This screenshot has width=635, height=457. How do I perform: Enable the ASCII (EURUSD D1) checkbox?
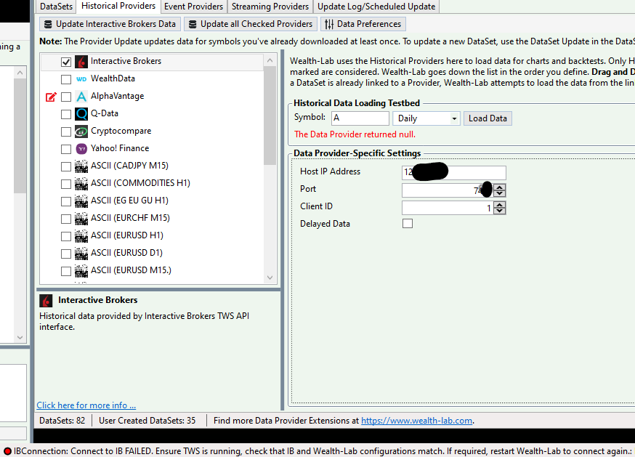click(66, 254)
